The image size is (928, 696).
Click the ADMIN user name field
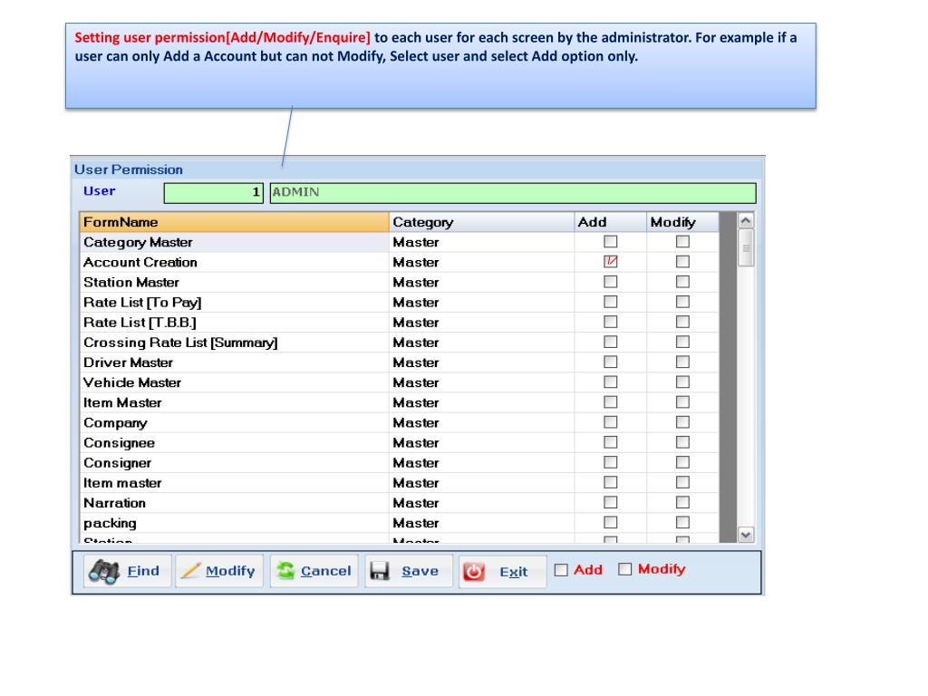513,192
